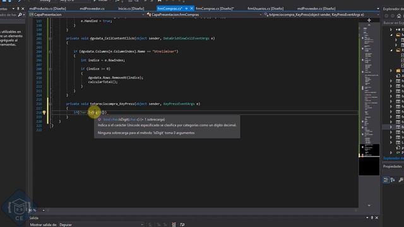The width and height of the screenshot is (404, 227).
Task: Switch to the Inicio.cs [Diseño] tab
Action: pos(131,8)
